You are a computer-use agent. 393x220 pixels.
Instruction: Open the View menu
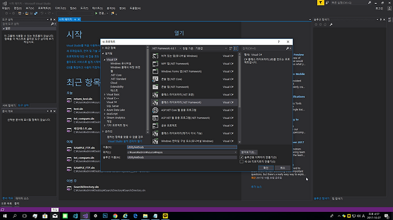click(29, 8)
